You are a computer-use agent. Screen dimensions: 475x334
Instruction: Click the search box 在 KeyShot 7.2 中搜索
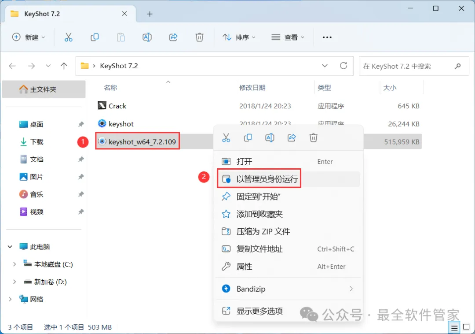pyautogui.click(x=414, y=66)
